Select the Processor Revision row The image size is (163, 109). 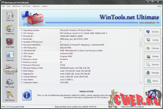click(79, 65)
